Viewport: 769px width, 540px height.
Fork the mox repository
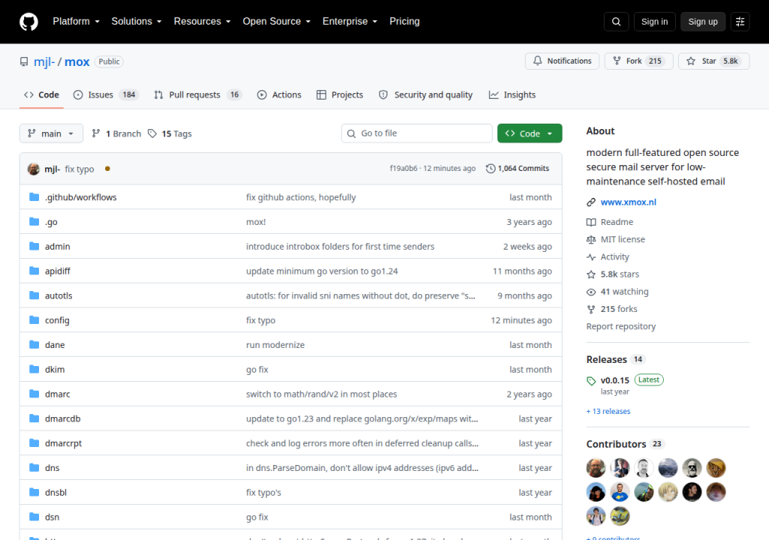point(638,61)
